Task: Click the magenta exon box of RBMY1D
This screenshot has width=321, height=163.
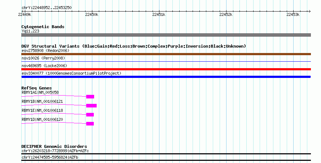Action: tap(90, 124)
